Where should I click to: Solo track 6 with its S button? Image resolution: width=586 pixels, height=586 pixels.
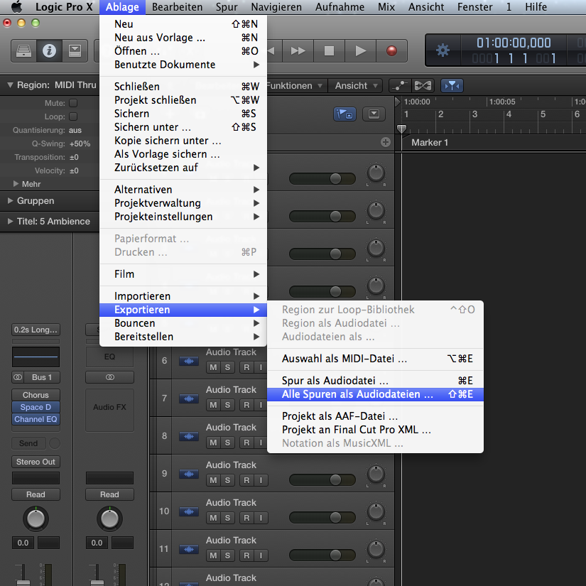pos(227,367)
